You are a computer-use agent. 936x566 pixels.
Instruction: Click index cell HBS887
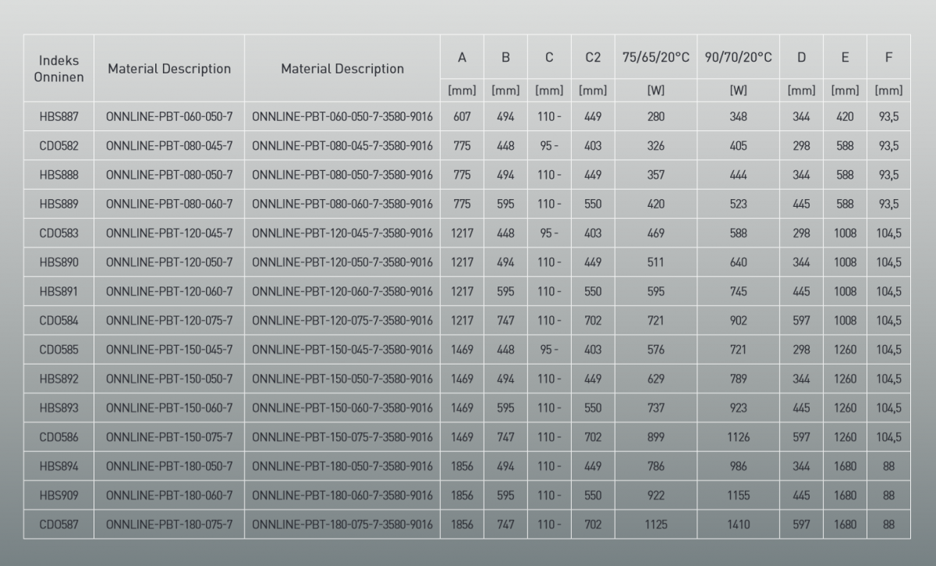coord(59,117)
